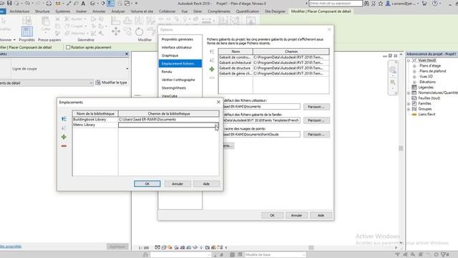Click the 1:100 view scale in view control bar
The height and width of the screenshot is (258, 458).
pyautogui.click(x=144, y=248)
